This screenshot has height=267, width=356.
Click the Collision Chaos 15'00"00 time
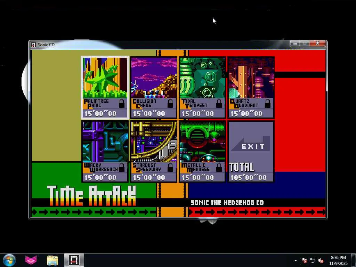click(x=149, y=114)
